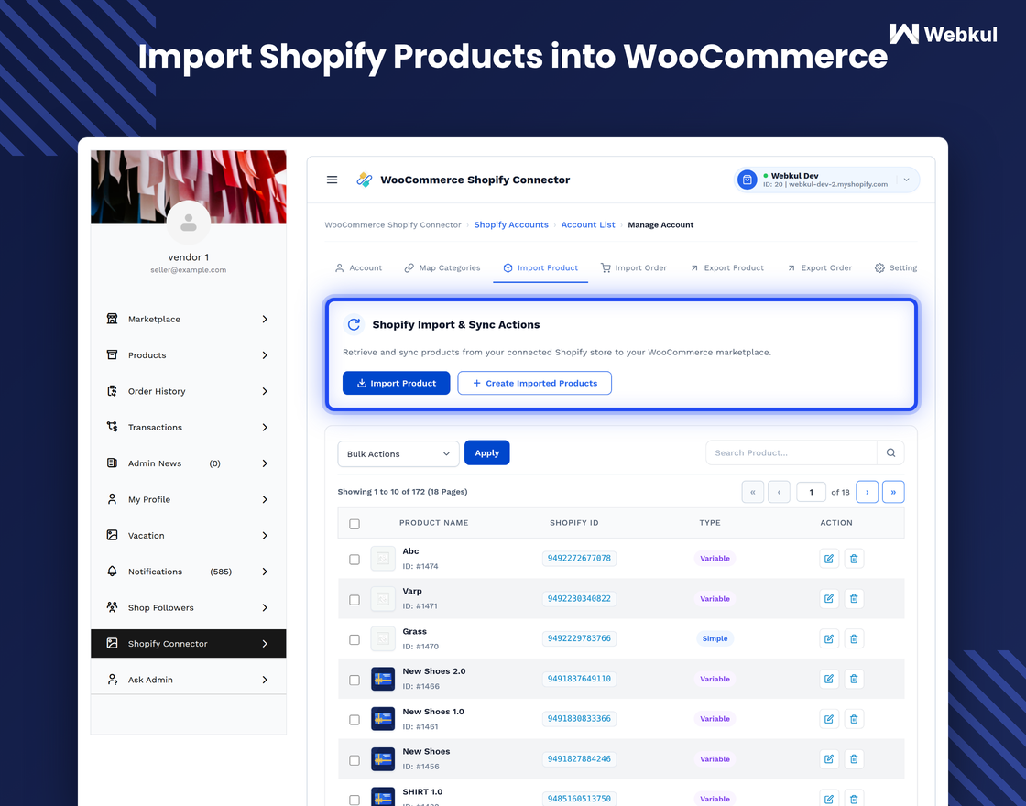Click the Marketplace store icon in sidebar
Viewport: 1026px width, 806px height.
[112, 319]
